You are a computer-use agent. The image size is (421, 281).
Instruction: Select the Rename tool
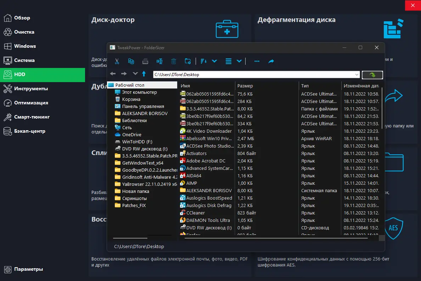159,61
